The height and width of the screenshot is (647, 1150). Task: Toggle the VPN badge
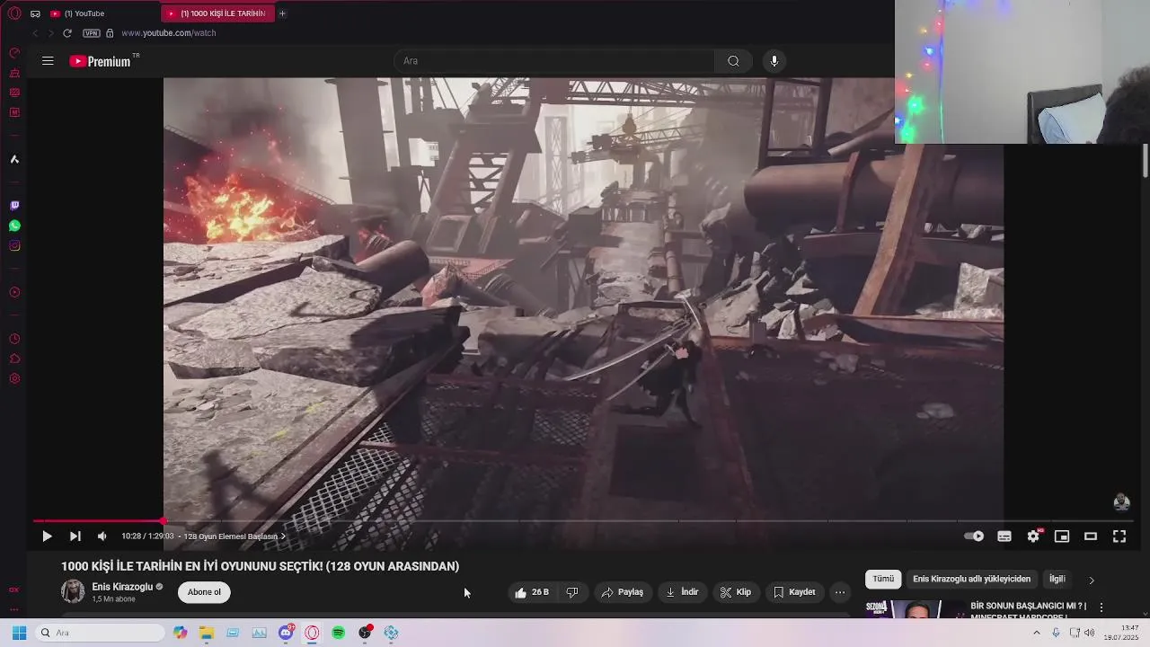91,33
